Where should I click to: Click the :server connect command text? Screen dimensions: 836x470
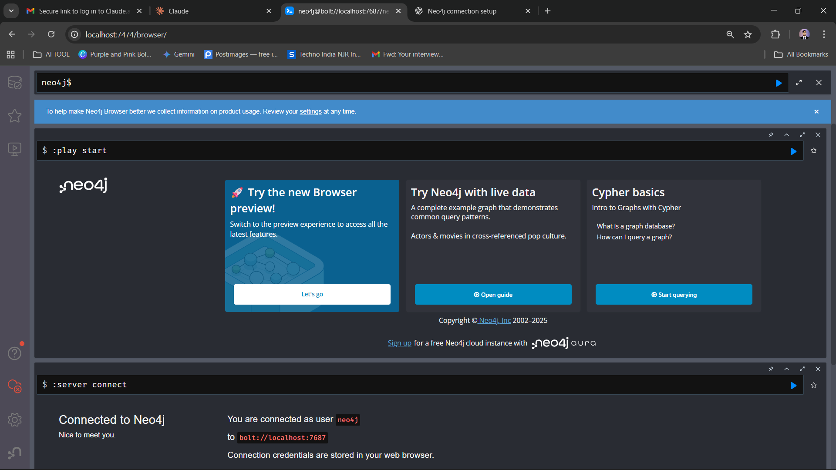(x=90, y=385)
